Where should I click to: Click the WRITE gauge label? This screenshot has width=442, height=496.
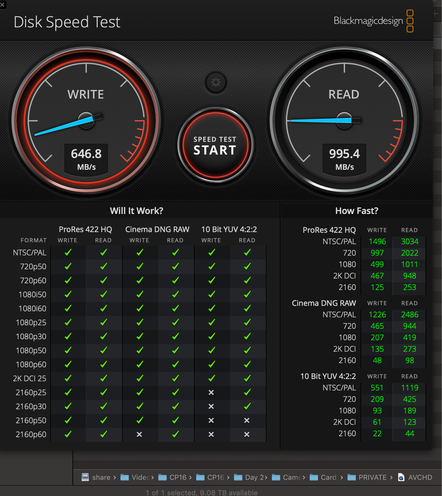click(x=86, y=94)
